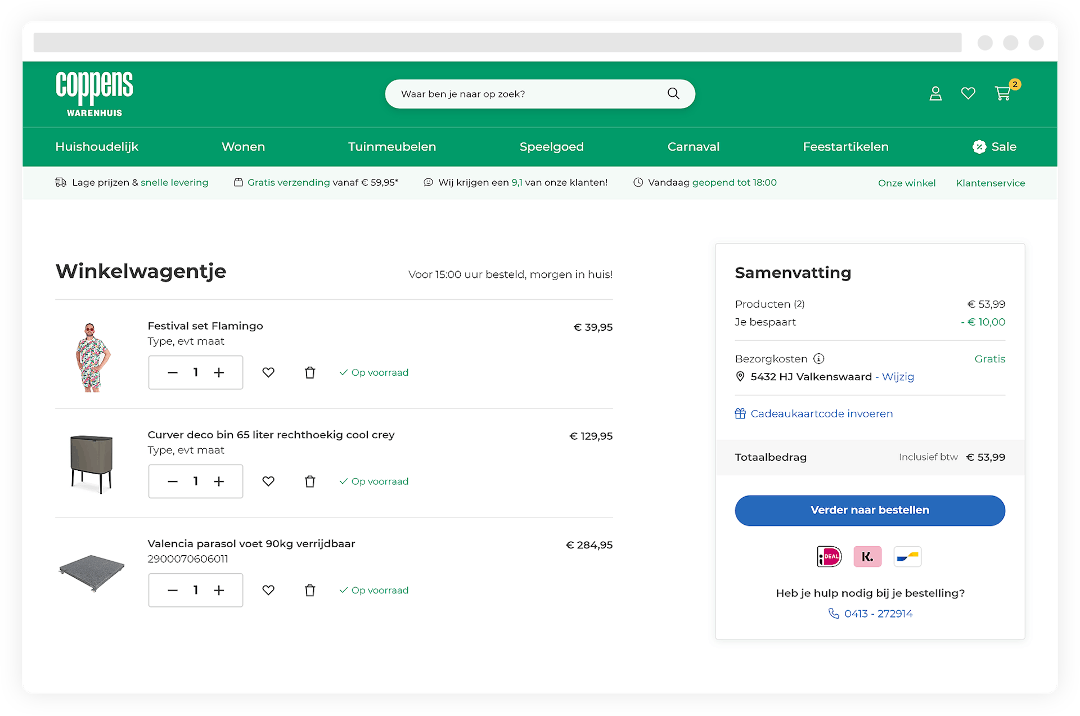This screenshot has height=716, width=1080.
Task: Remove Valencia parasol voet with trash icon
Action: click(x=310, y=590)
